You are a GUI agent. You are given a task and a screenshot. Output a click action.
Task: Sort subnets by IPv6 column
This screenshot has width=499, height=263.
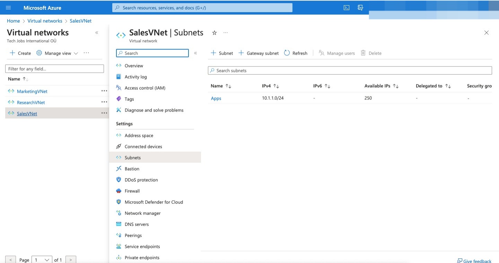tap(322, 86)
